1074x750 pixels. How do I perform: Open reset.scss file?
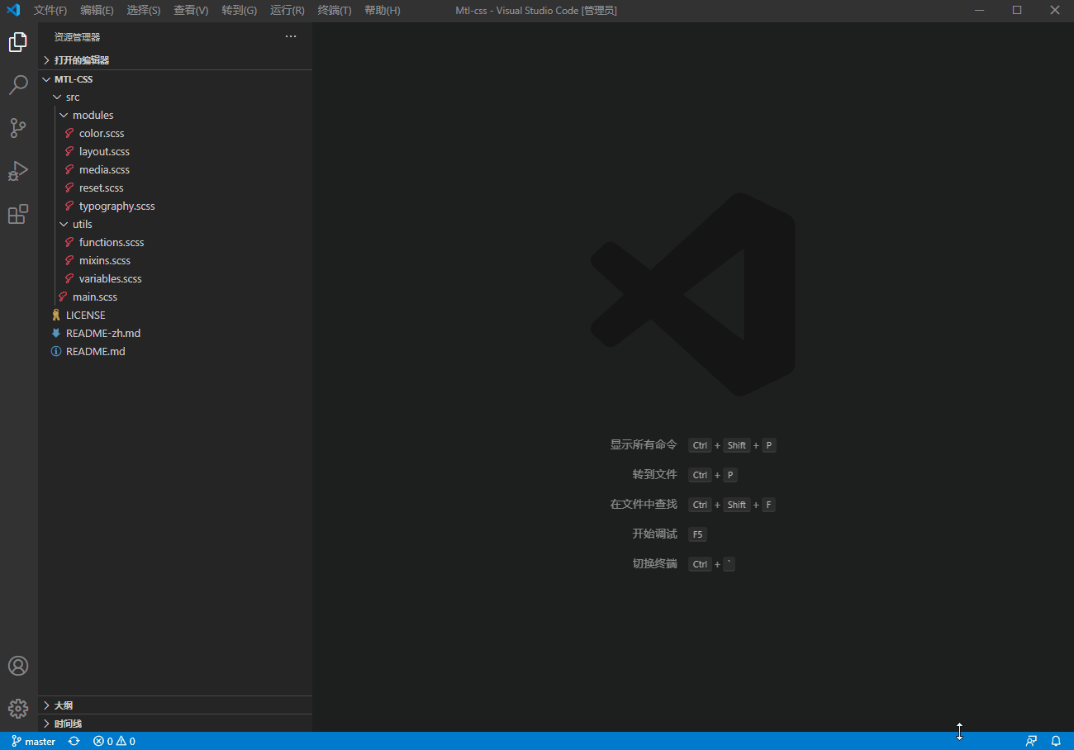click(x=175, y=187)
